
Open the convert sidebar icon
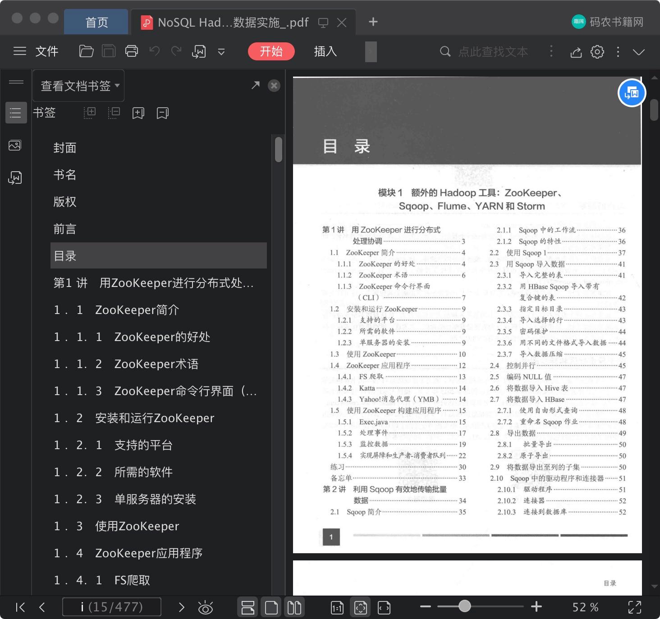15,178
